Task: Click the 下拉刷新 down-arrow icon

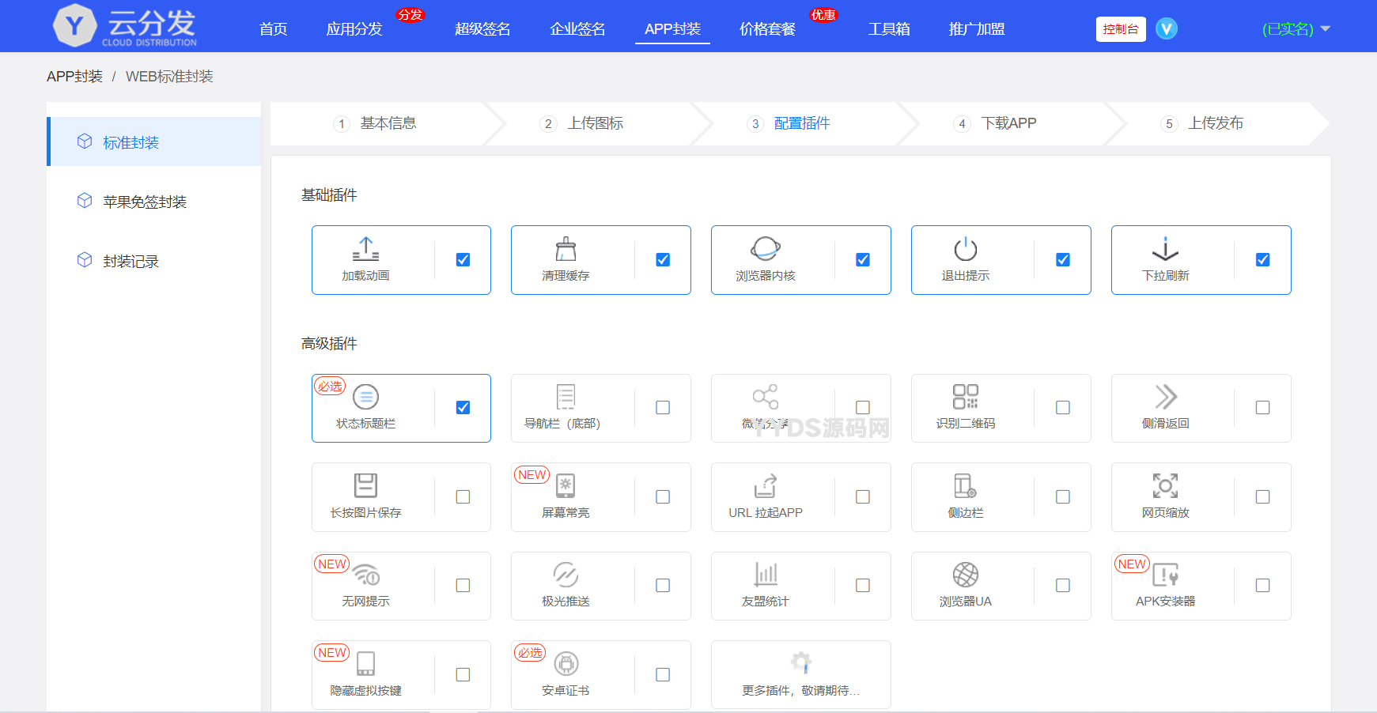Action: click(x=1165, y=249)
